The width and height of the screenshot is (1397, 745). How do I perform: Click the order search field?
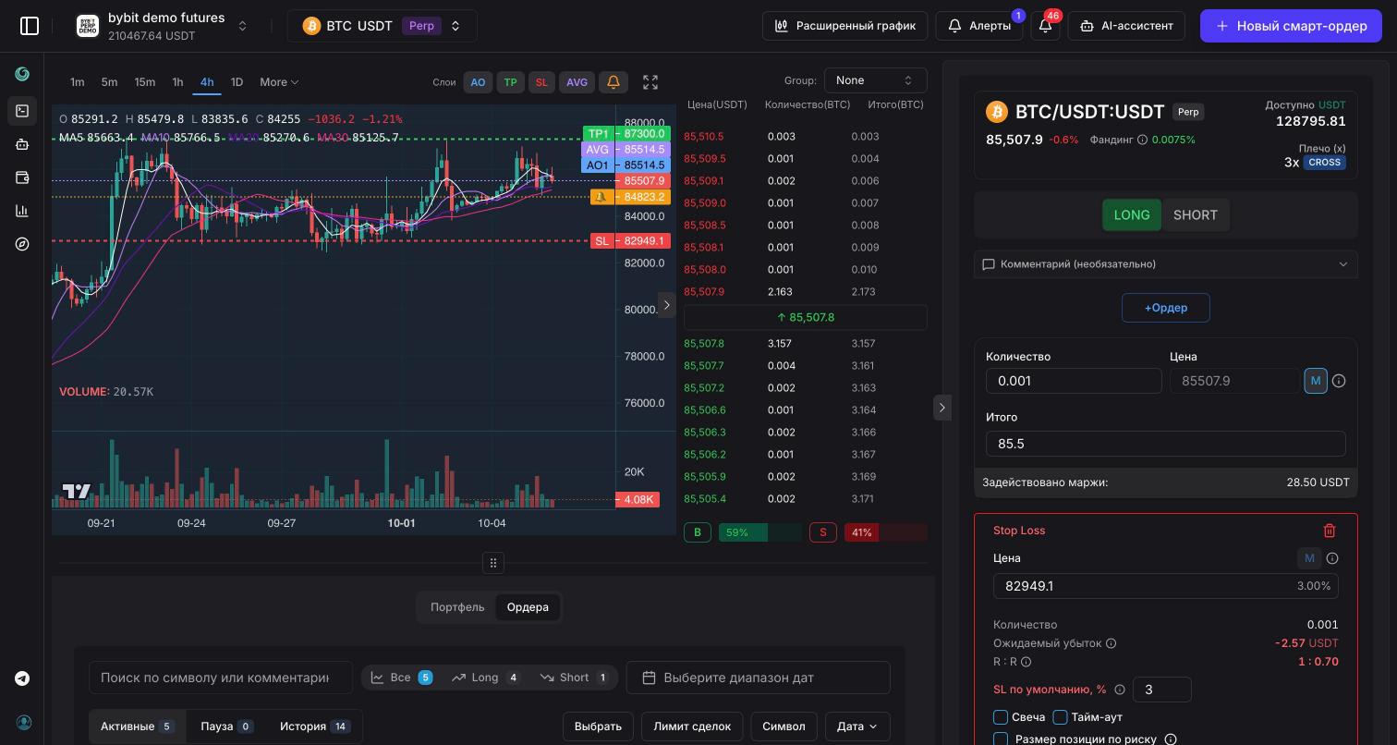coord(221,678)
